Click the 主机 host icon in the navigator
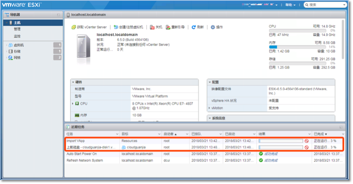353x184 pixels. tap(10, 23)
